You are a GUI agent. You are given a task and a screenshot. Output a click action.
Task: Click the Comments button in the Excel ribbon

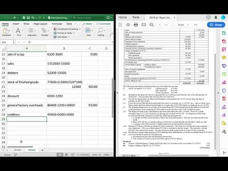pyautogui.click(x=104, y=24)
